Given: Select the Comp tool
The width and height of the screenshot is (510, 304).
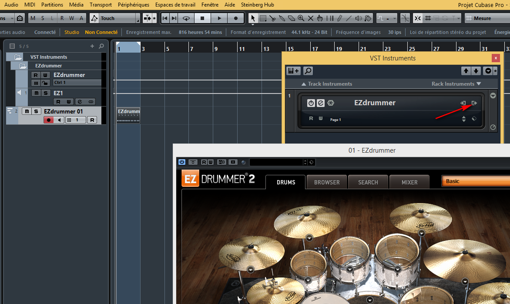Looking at the screenshot, I should point(330,18).
